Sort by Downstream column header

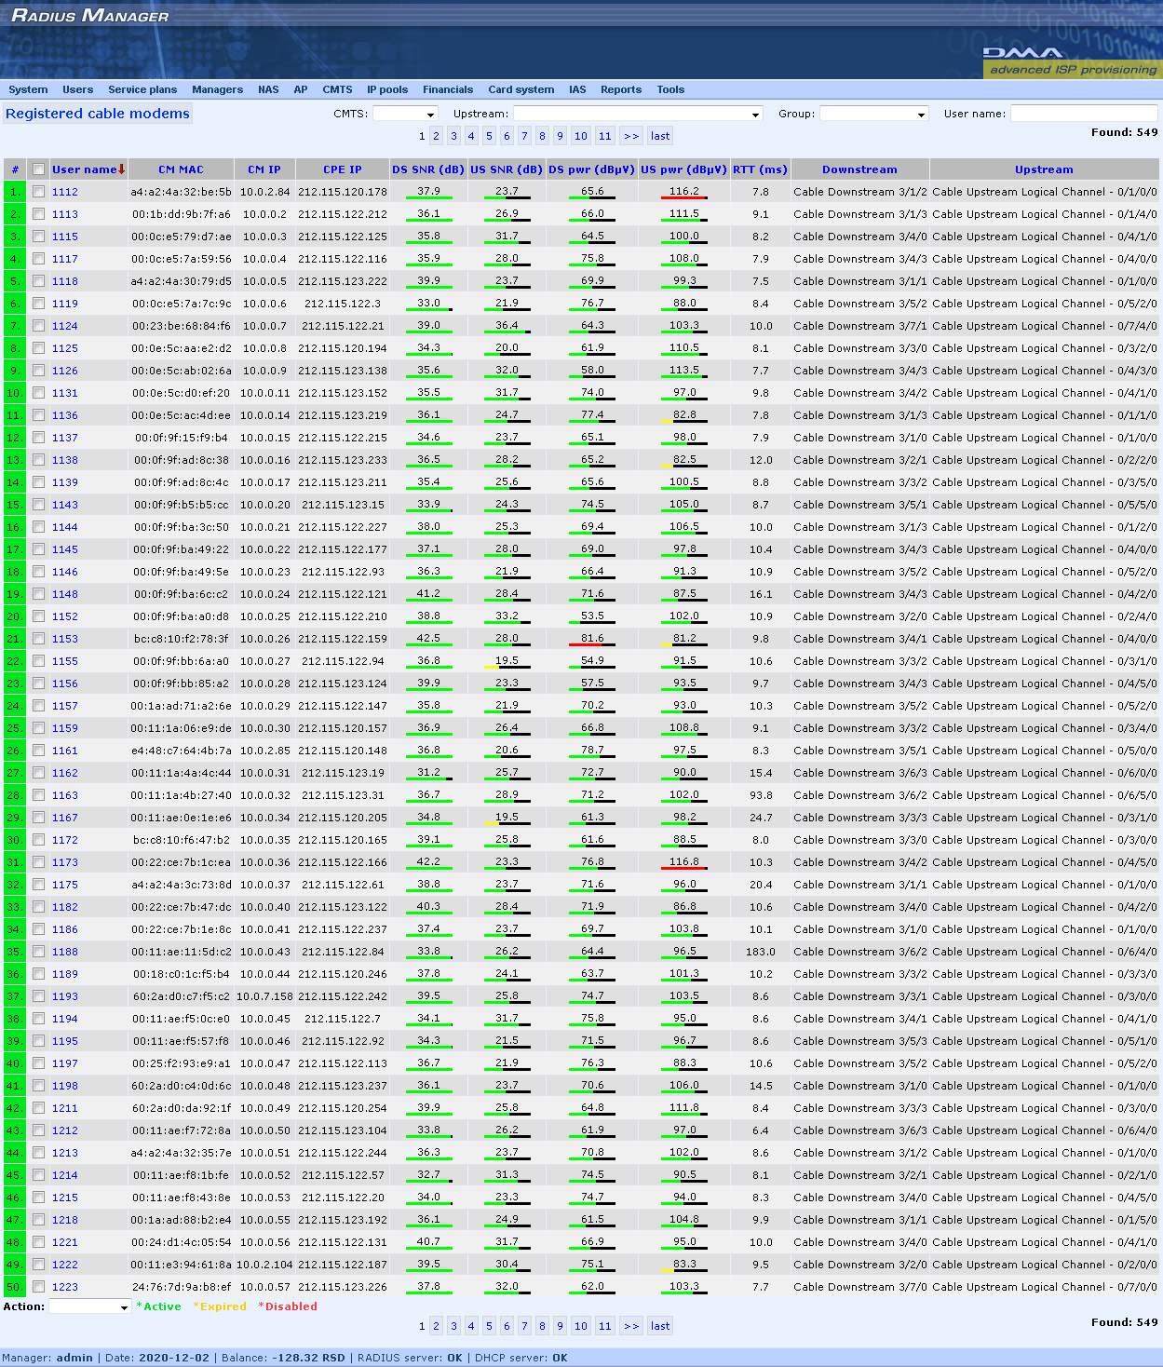pyautogui.click(x=859, y=169)
